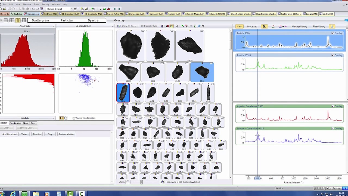Click the spectra normalize icon beside Processed
This screenshot has height=196, width=348.
264,26
